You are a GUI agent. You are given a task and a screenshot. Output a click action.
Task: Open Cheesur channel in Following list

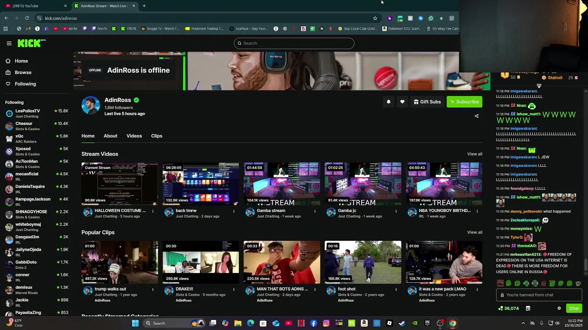point(37,126)
